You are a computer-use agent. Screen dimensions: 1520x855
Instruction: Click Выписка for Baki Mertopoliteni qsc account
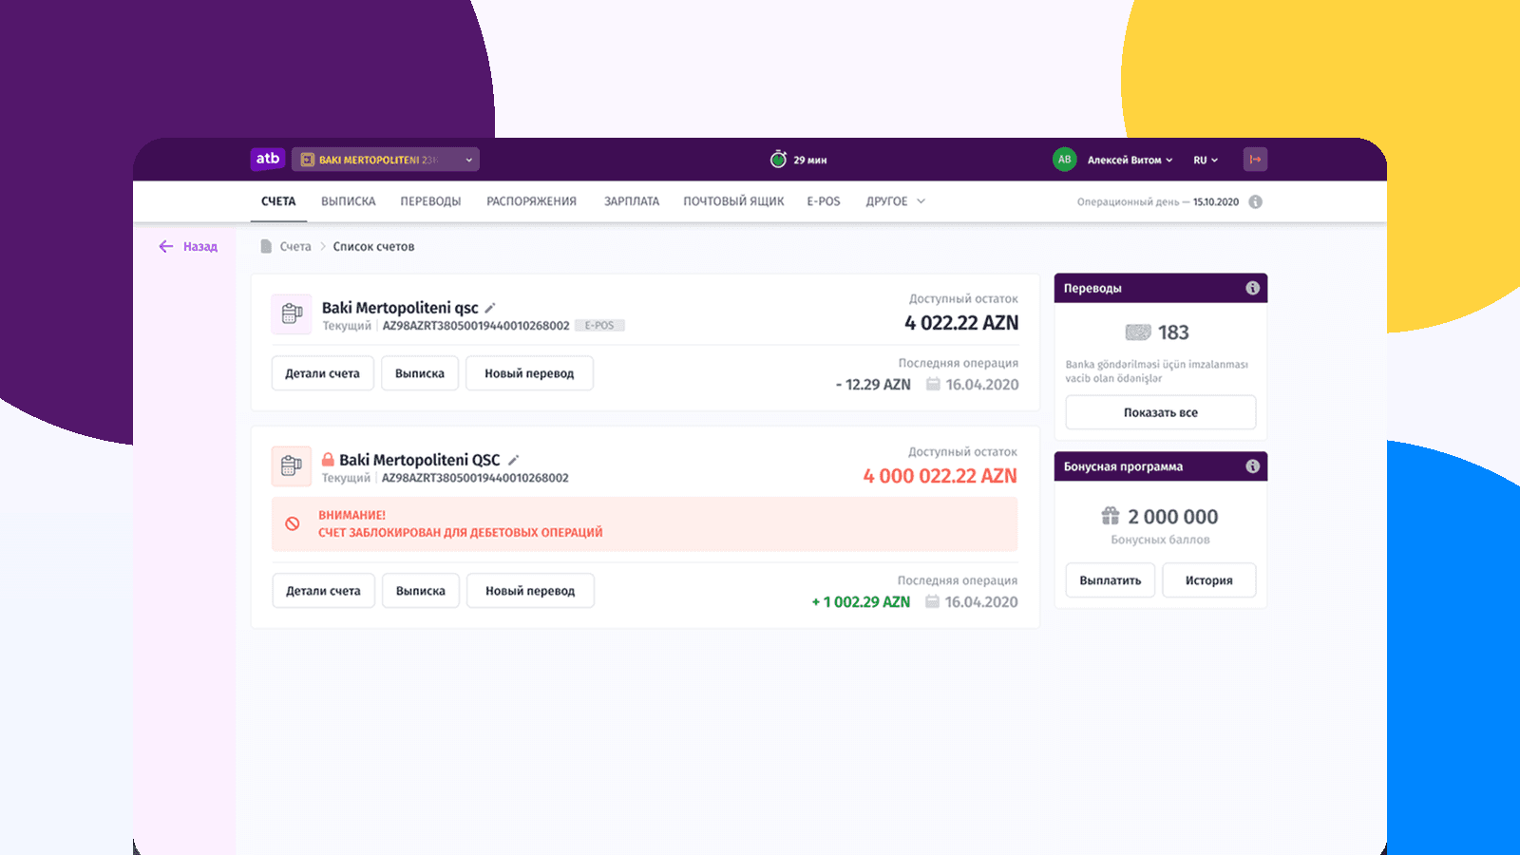[x=420, y=373]
